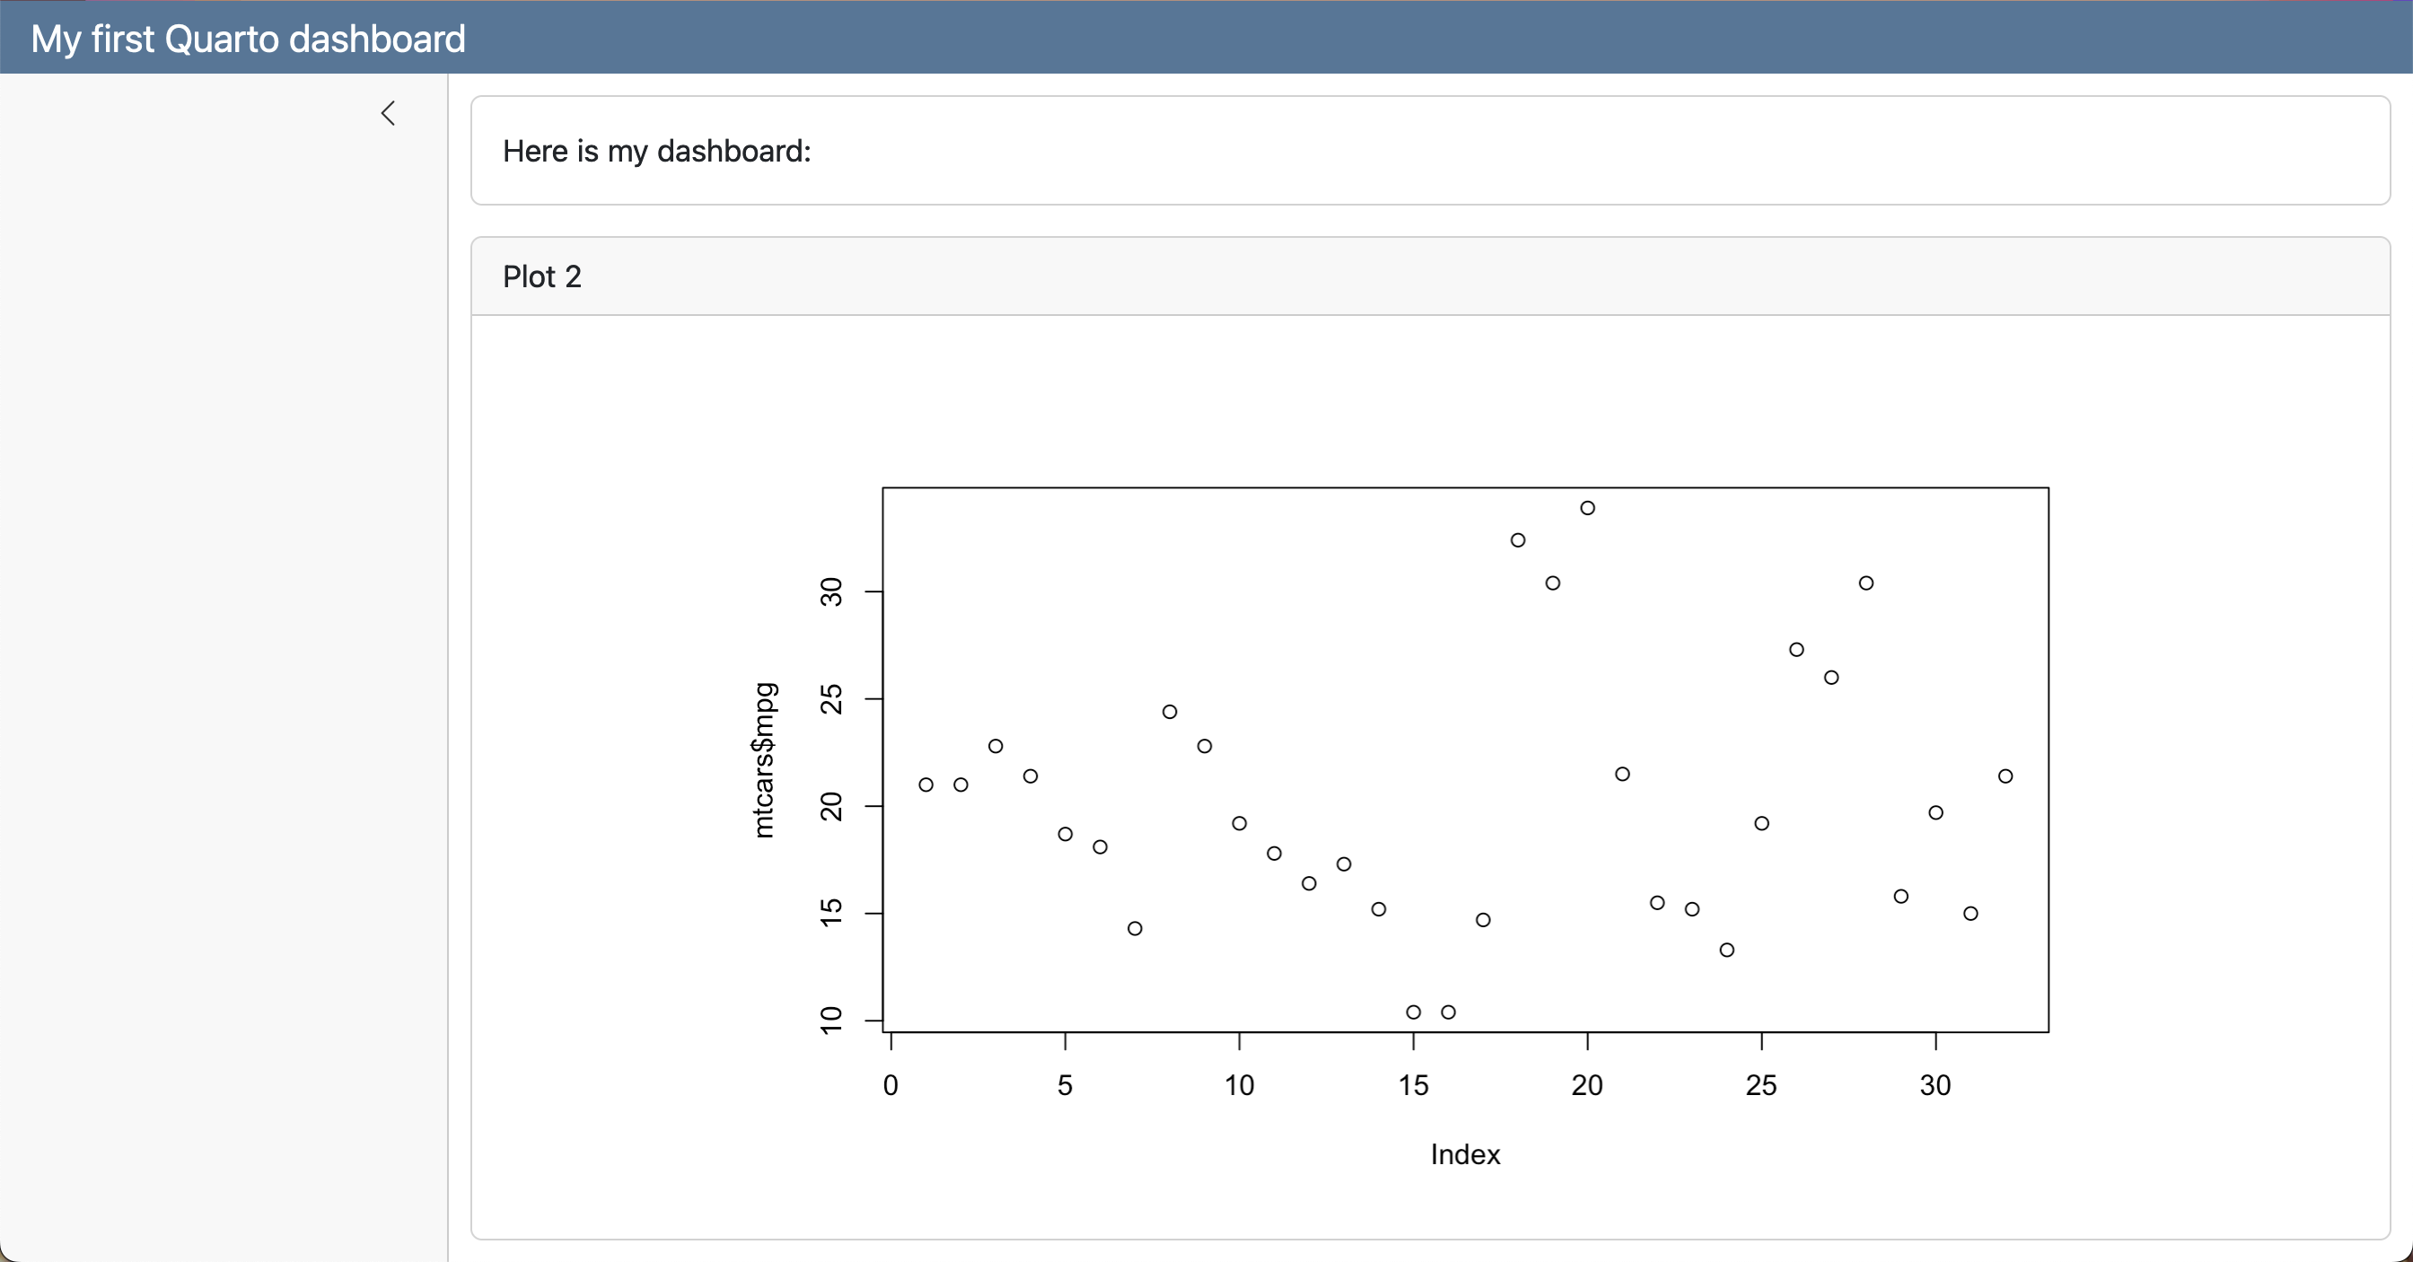This screenshot has width=2413, height=1262.
Task: Click the blue header navigation bar
Action: [1206, 38]
